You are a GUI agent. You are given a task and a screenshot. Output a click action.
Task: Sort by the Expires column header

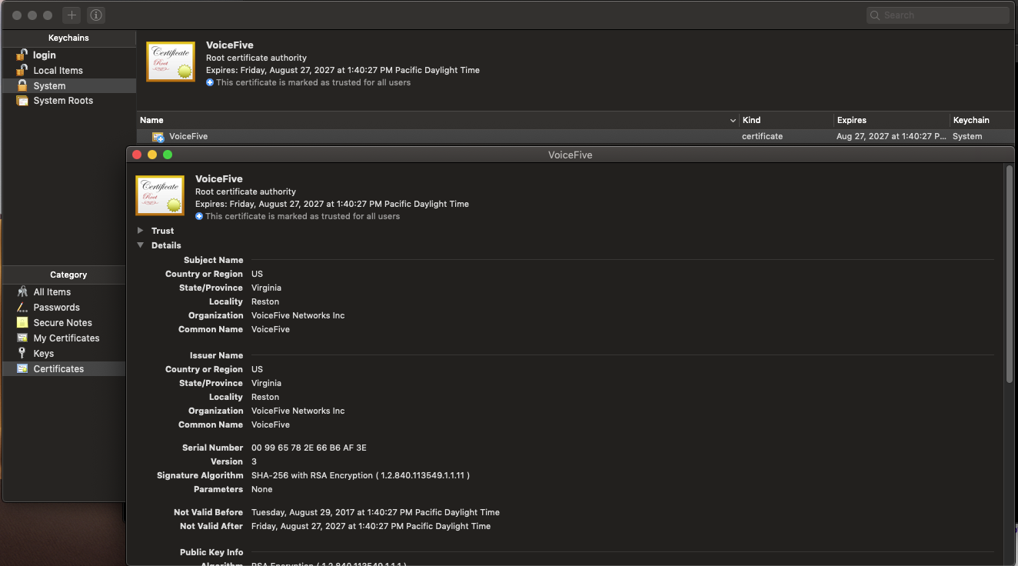coord(852,120)
